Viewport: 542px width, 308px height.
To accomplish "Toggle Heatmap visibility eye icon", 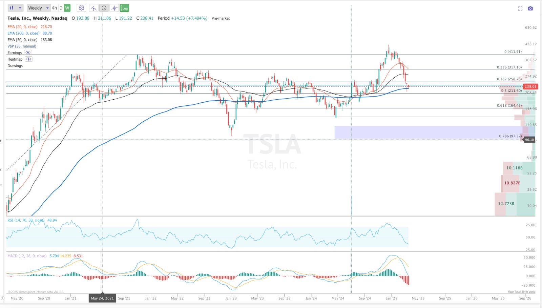I will tap(29, 59).
